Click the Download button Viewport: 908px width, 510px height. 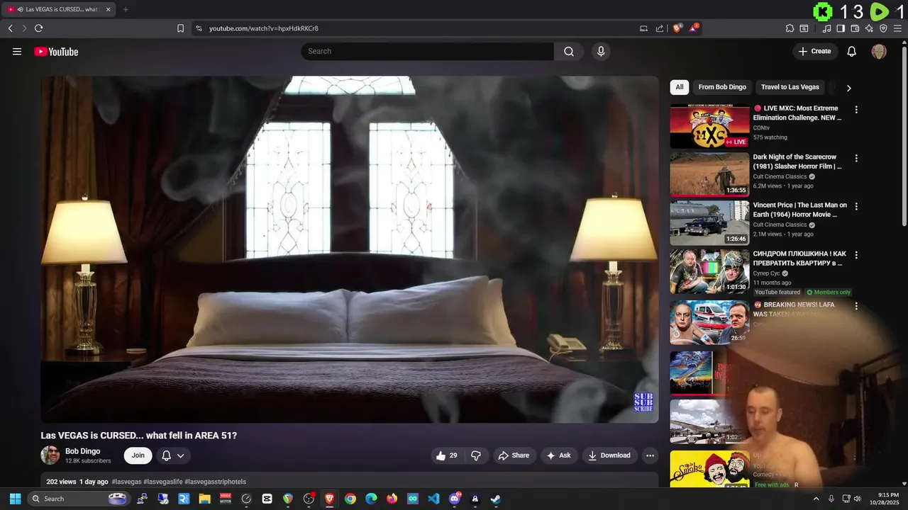(609, 455)
